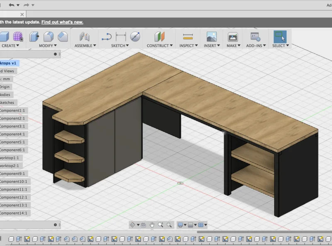332x246 pixels.
Task: Select the Create Form purple sculpt icon
Action: click(x=18, y=36)
